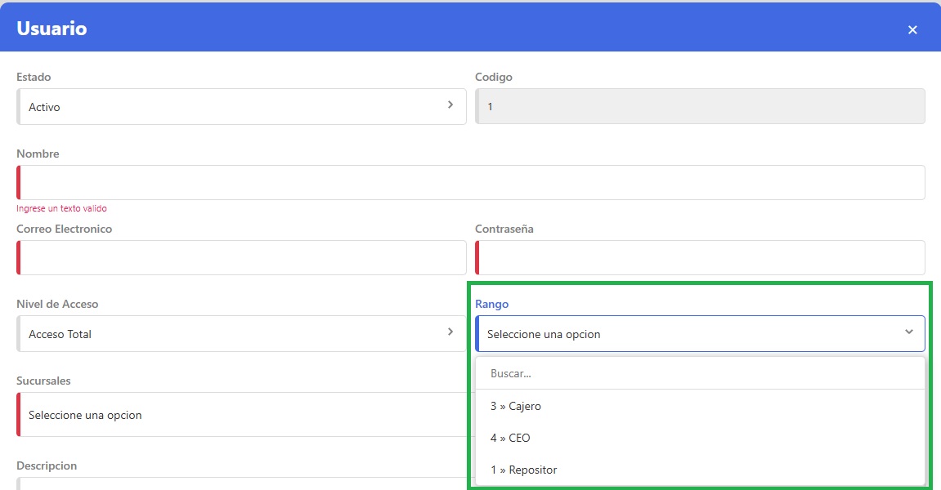Open the Sucursales selector
941x490 pixels.
241,415
